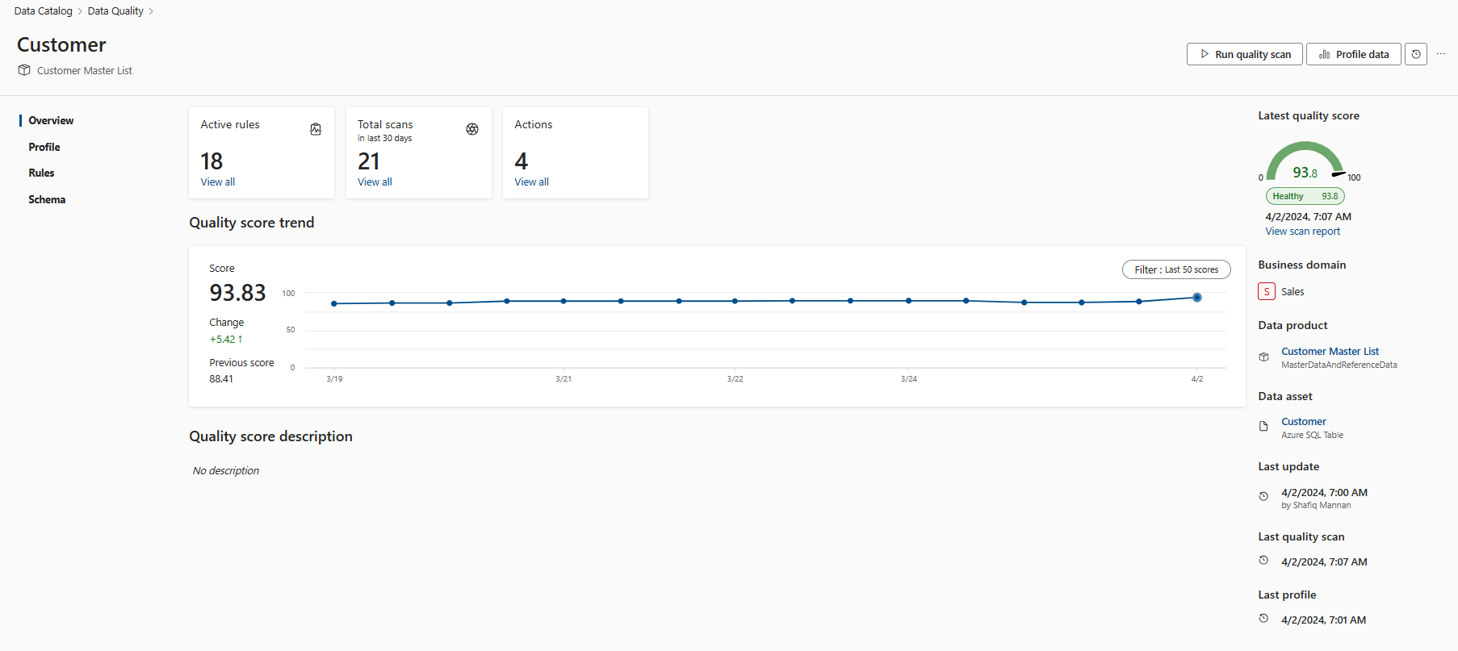Click the Profile data button
Screen dimensions: 1458x651
[1354, 54]
